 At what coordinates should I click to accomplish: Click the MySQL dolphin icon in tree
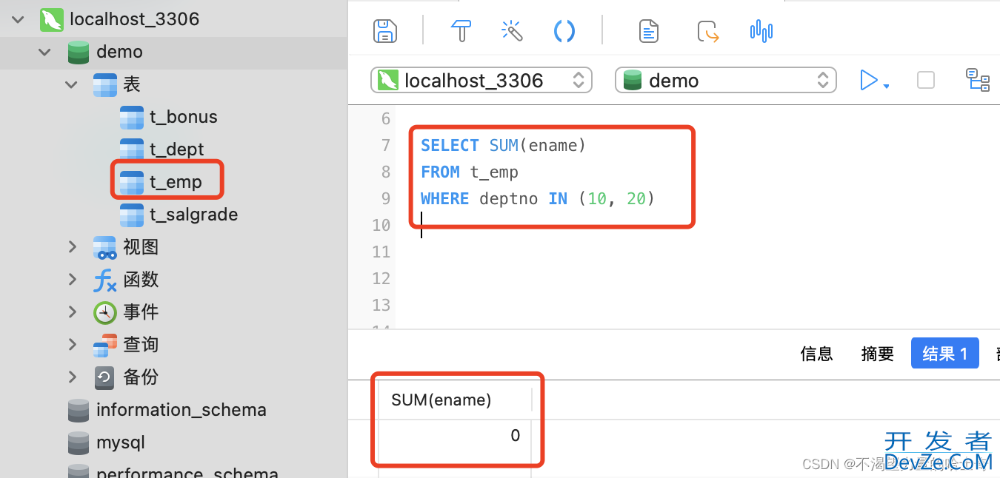pyautogui.click(x=51, y=20)
